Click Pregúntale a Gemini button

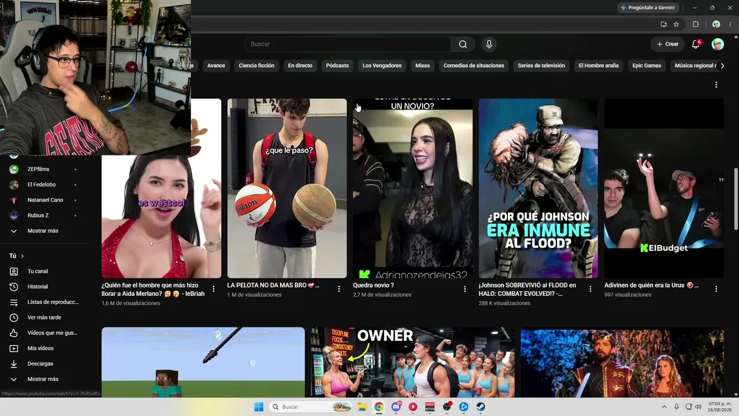[647, 8]
